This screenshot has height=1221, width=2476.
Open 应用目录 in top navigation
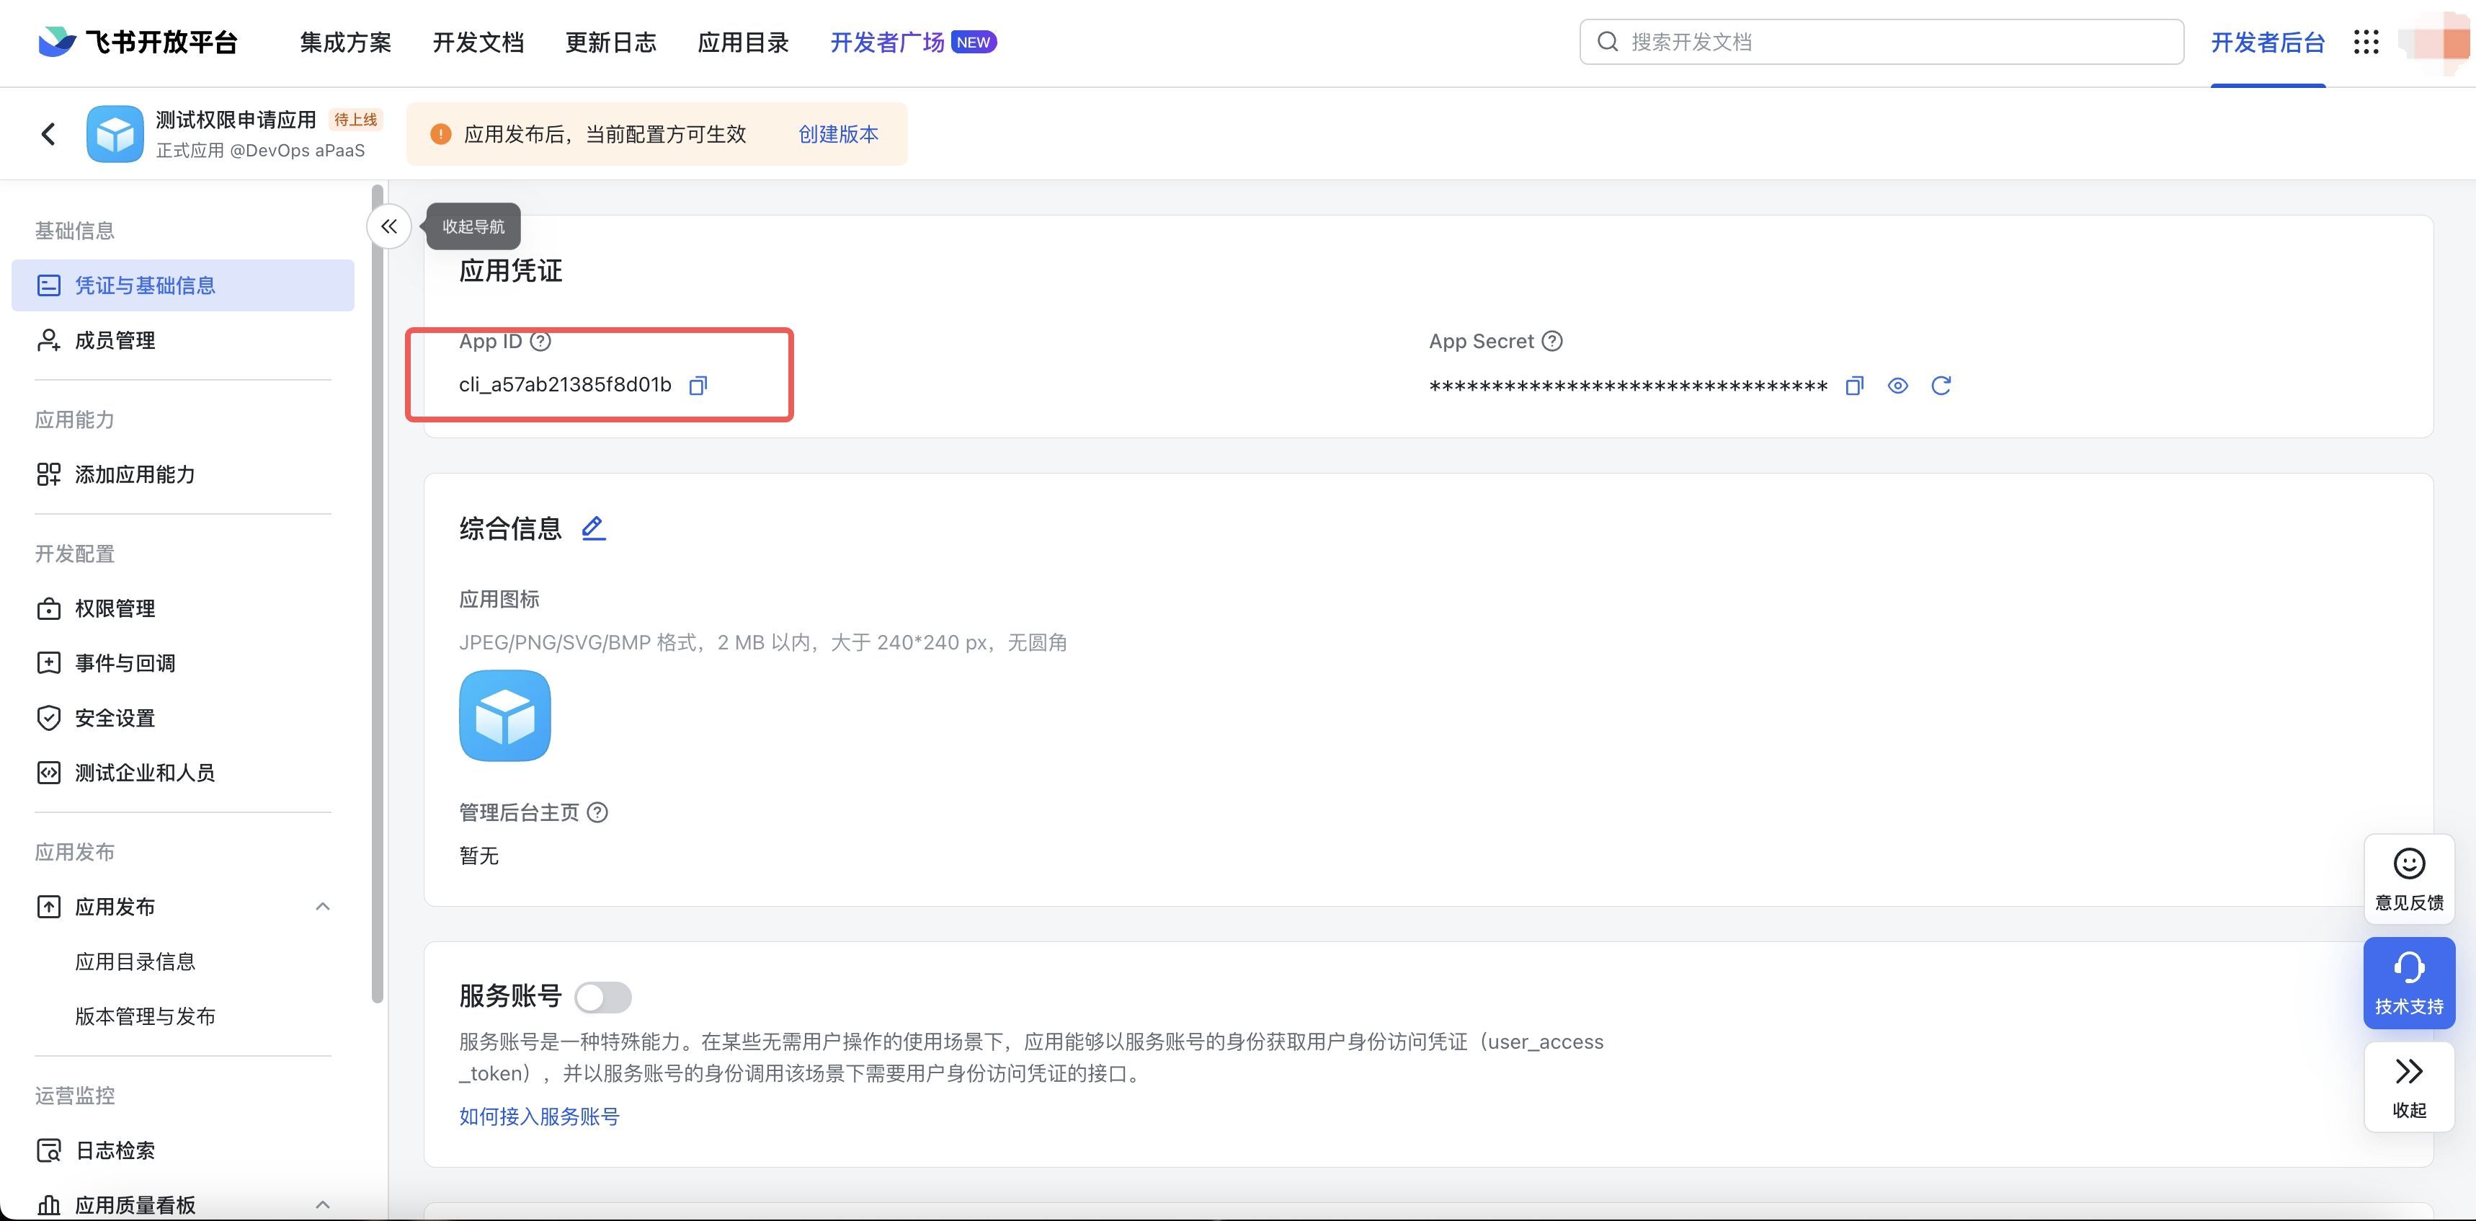click(743, 43)
